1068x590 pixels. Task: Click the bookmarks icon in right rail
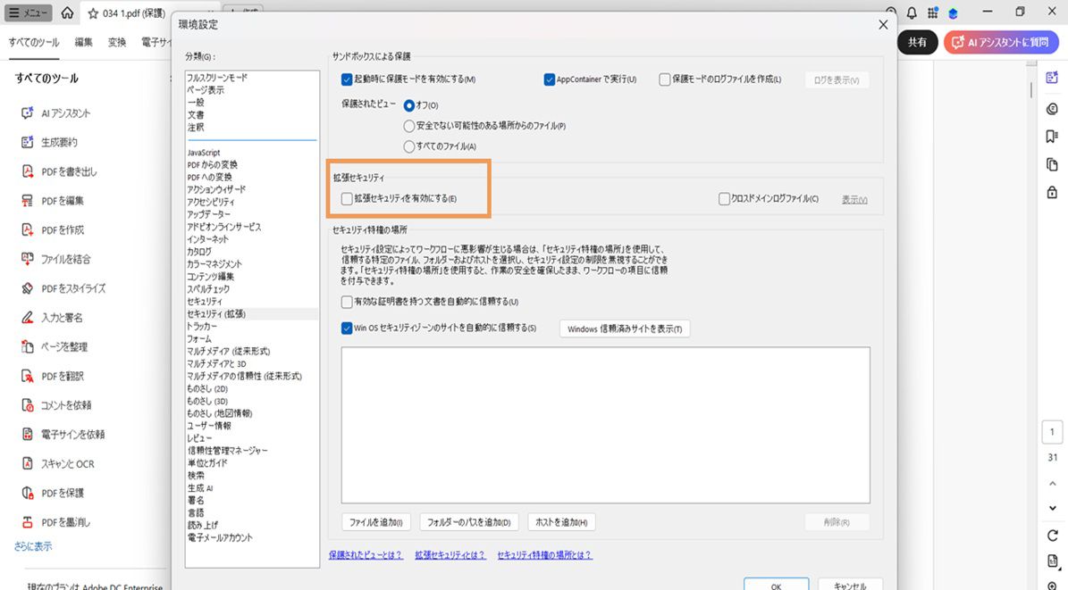[1052, 136]
